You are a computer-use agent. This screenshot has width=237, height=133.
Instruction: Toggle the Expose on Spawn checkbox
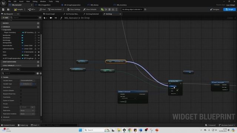click(x=21, y=100)
